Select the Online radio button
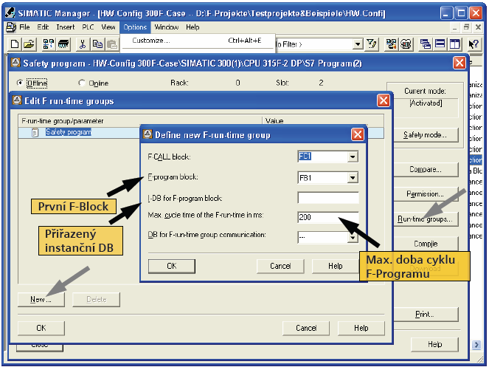The image size is (489, 367). click(82, 83)
